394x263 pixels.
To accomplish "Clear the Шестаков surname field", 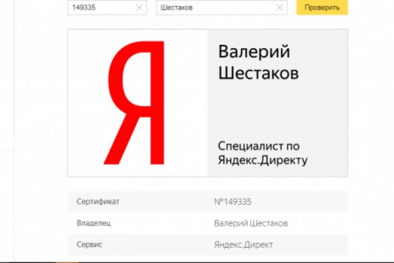I will (280, 8).
